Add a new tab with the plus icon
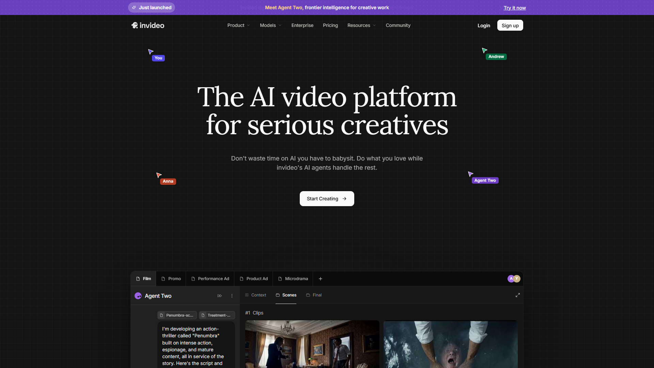The width and height of the screenshot is (654, 368). 321,279
